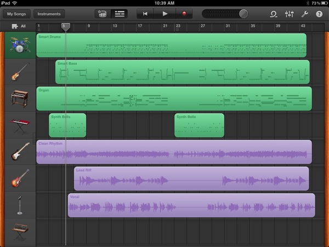Select the bottom vintage synth track icon
329x247 pixels.
tap(20, 232)
